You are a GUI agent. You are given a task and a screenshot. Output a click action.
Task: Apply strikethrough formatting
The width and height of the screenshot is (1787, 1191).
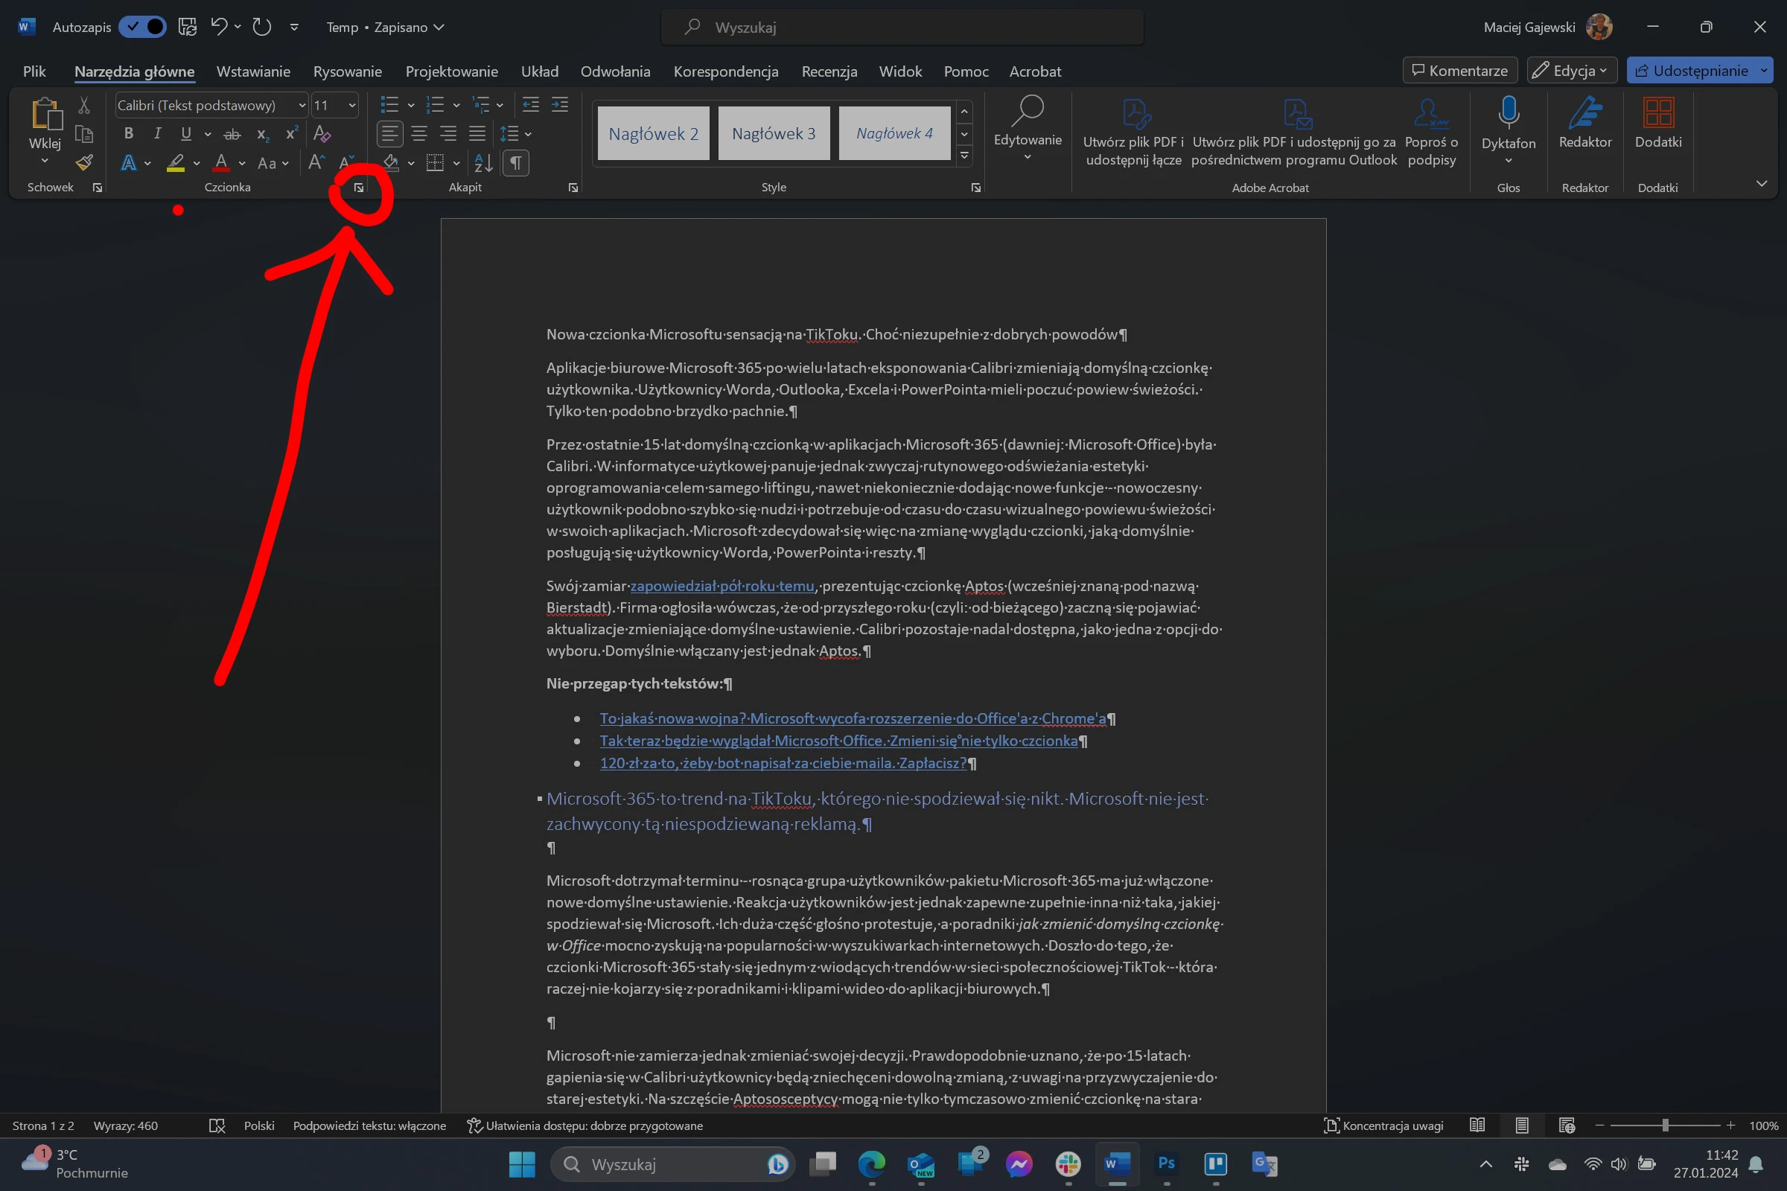pyautogui.click(x=232, y=135)
